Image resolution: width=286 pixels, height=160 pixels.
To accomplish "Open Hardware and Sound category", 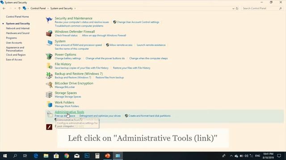I will [17, 33].
